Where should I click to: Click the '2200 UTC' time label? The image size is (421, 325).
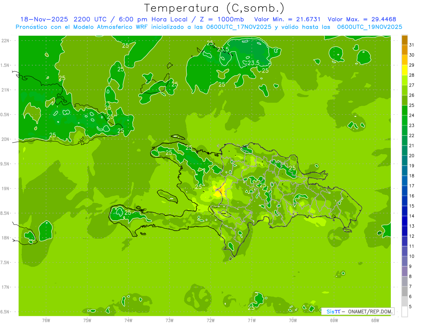(x=90, y=19)
